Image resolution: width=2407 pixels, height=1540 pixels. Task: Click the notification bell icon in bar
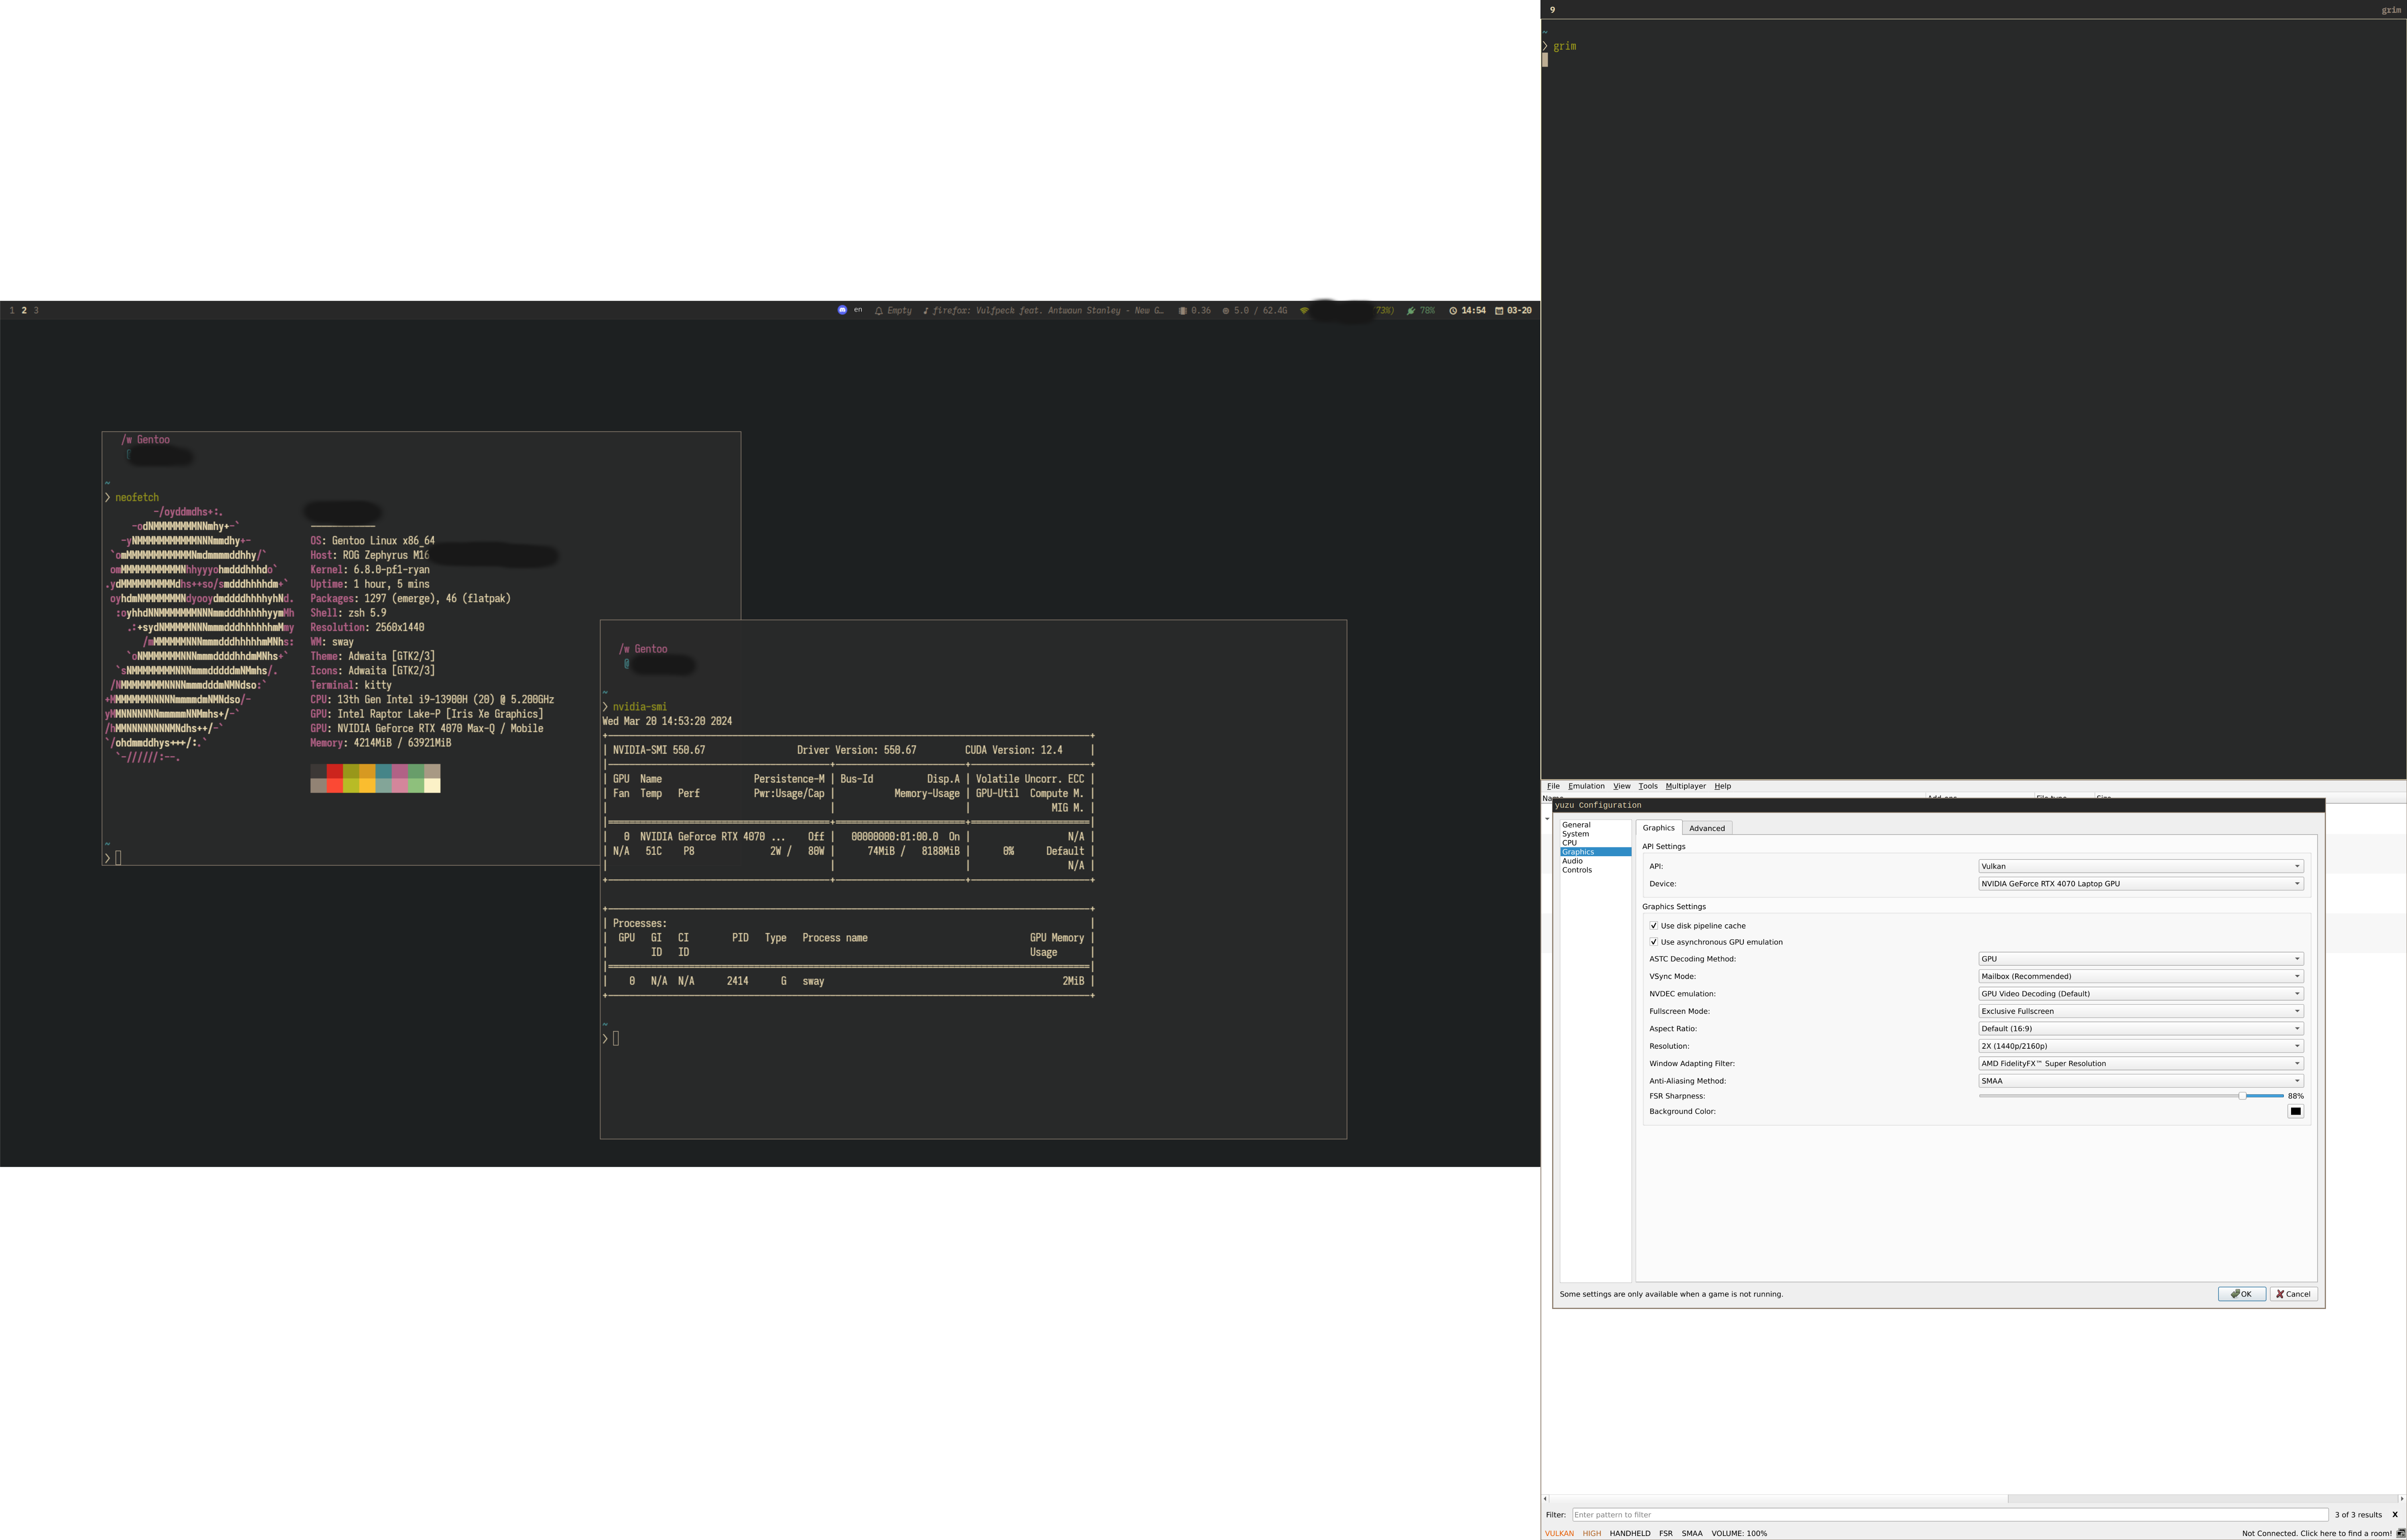point(878,311)
